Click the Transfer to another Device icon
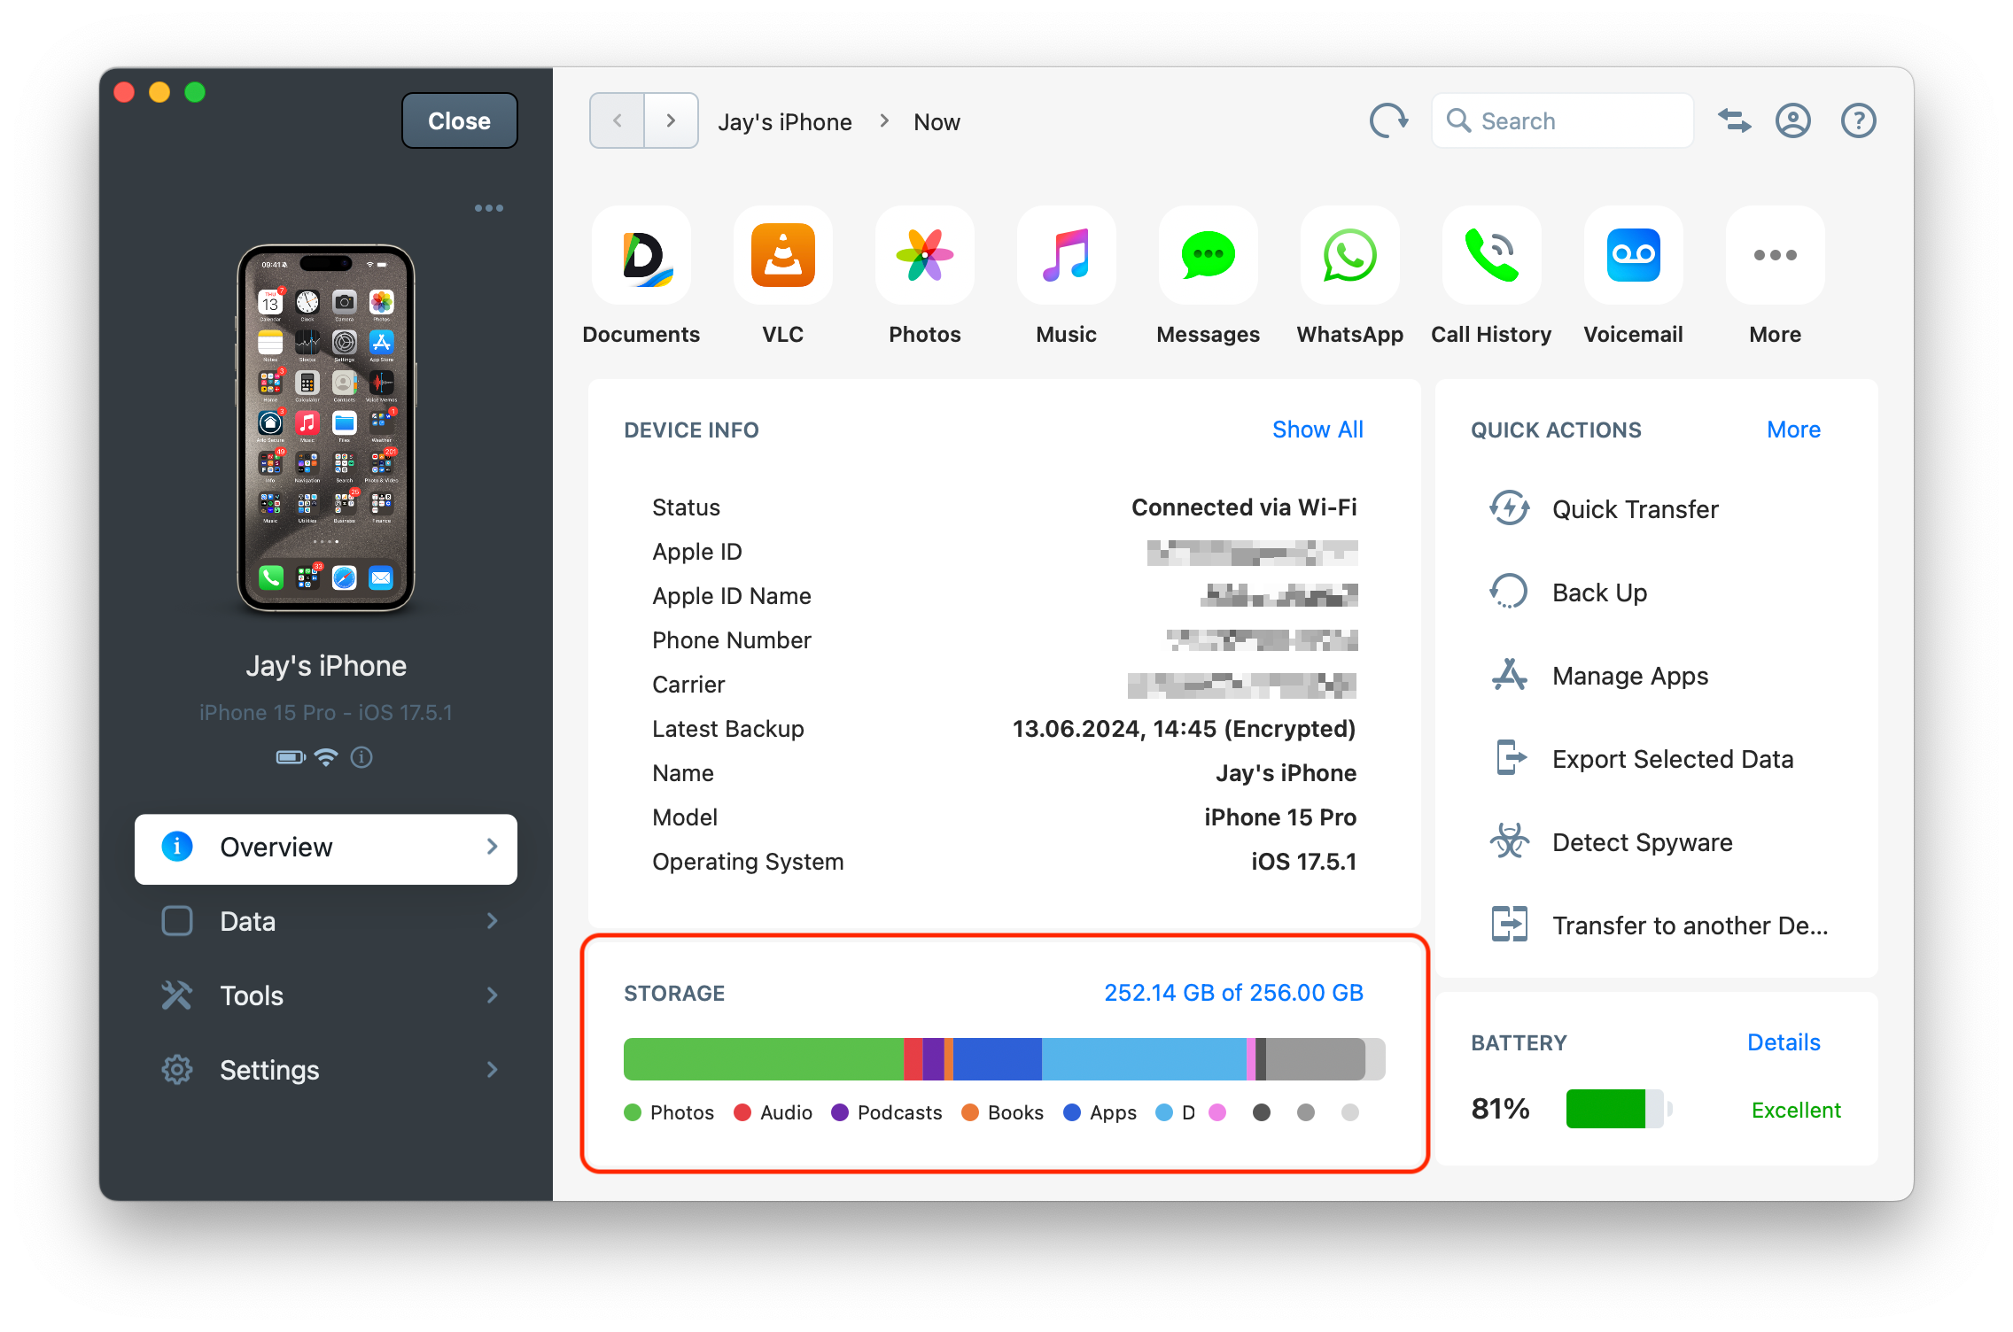The height and width of the screenshot is (1332, 2013). 1510,925
